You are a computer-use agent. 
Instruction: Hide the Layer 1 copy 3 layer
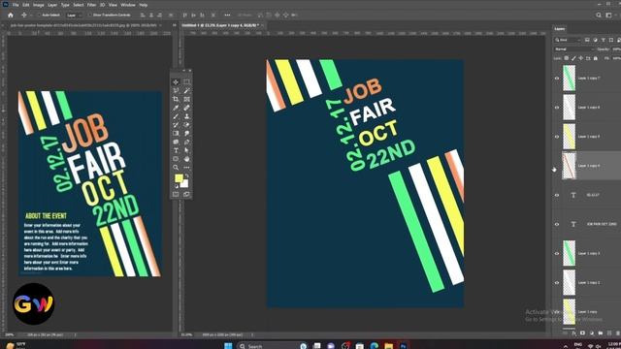coord(557,254)
